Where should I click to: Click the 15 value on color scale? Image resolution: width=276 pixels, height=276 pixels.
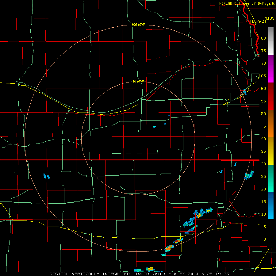coord(263,202)
